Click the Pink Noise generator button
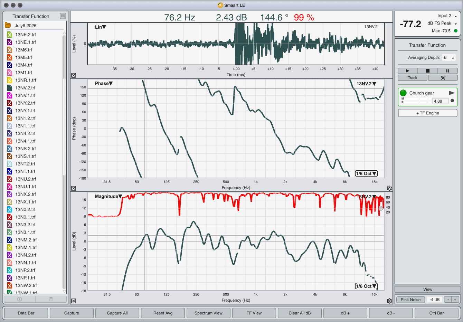 [x=410, y=300]
